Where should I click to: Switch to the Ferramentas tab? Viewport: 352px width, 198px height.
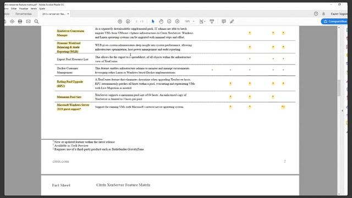pos(24,14)
